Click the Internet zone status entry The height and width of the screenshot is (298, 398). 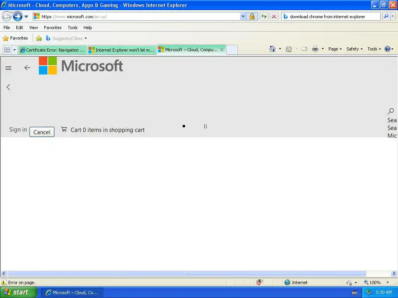296,282
